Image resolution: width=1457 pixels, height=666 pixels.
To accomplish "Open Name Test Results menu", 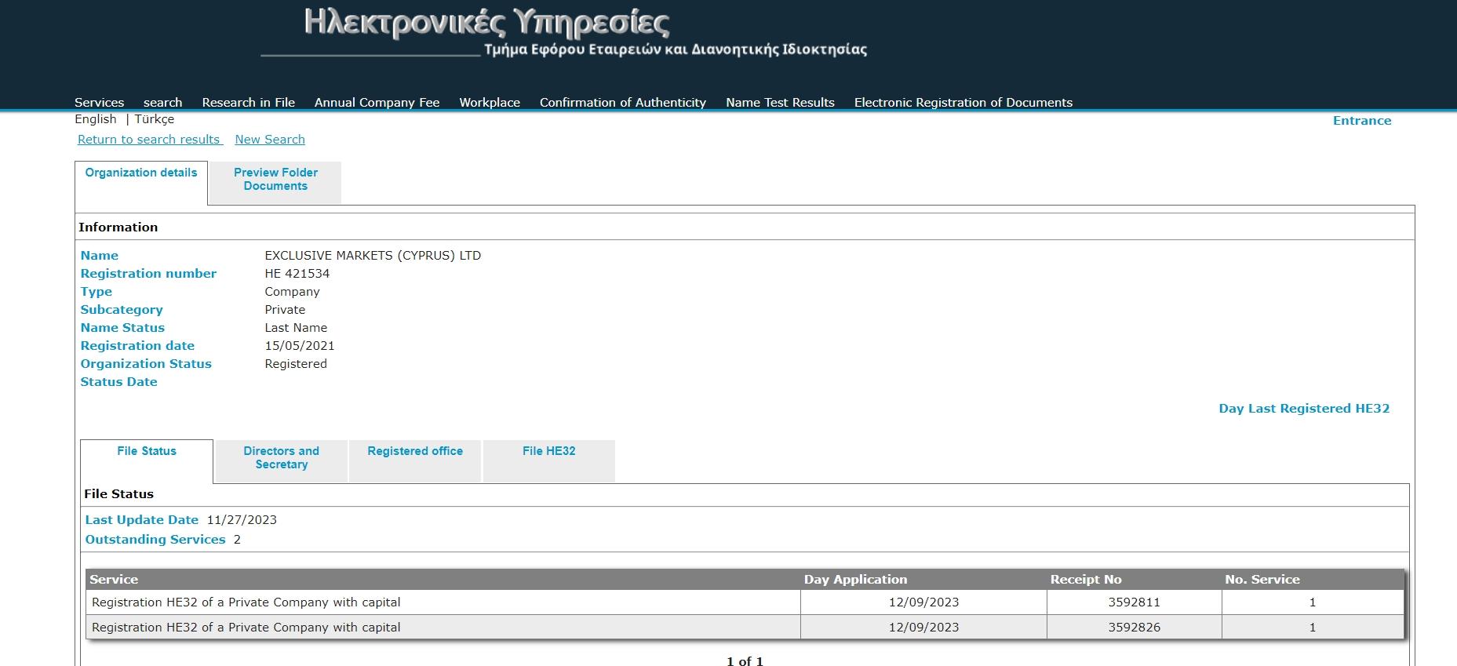I will pos(780,102).
